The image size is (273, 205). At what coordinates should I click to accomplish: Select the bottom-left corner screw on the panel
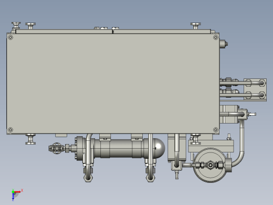(x=10, y=130)
